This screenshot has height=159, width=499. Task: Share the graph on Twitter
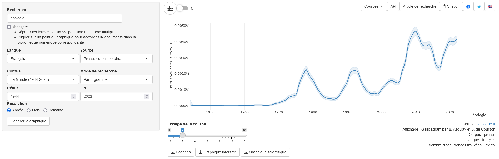point(479,7)
